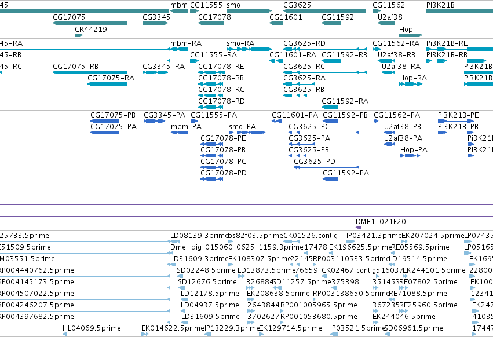Viewport: 493px width, 337px height.
Task: Select the 'Hop' gene label
Action: click(406, 29)
